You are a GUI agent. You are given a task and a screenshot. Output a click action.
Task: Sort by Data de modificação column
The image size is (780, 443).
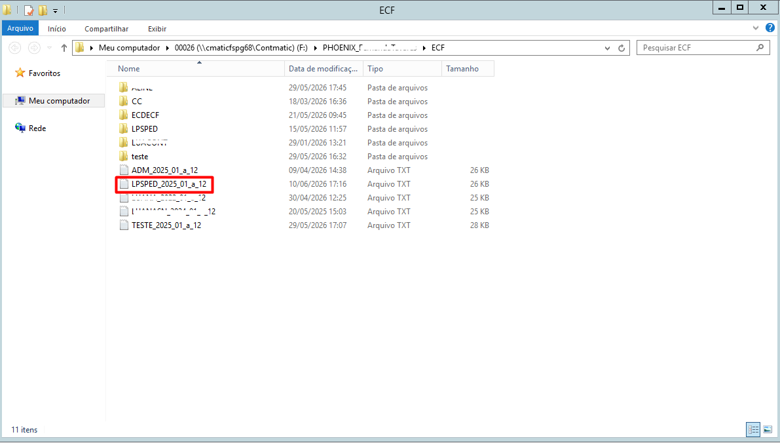pos(324,69)
